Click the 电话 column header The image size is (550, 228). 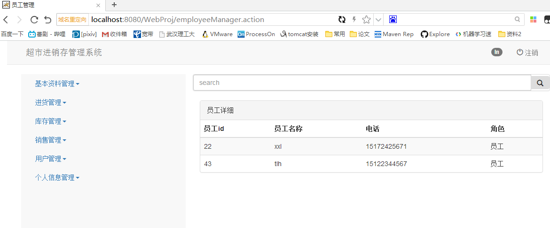(x=372, y=129)
